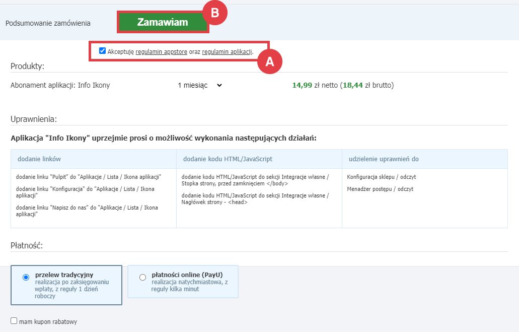Click the green Zamawiam button
Viewport: 519px width, 332px height.
tap(163, 23)
